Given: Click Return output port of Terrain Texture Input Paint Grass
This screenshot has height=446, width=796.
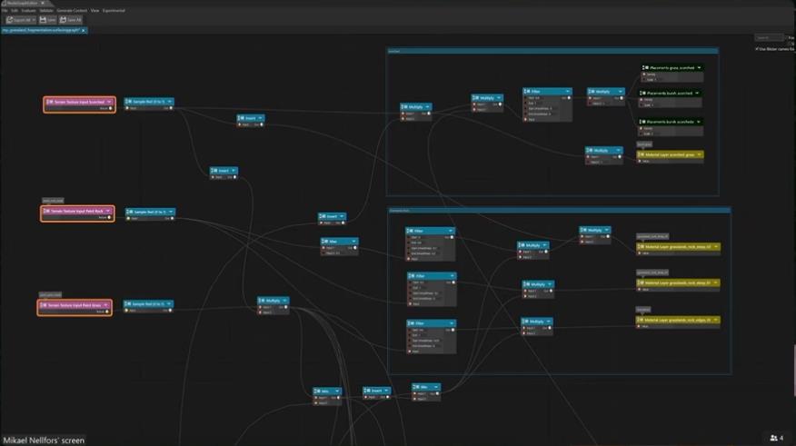Looking at the screenshot, I should (106, 312).
